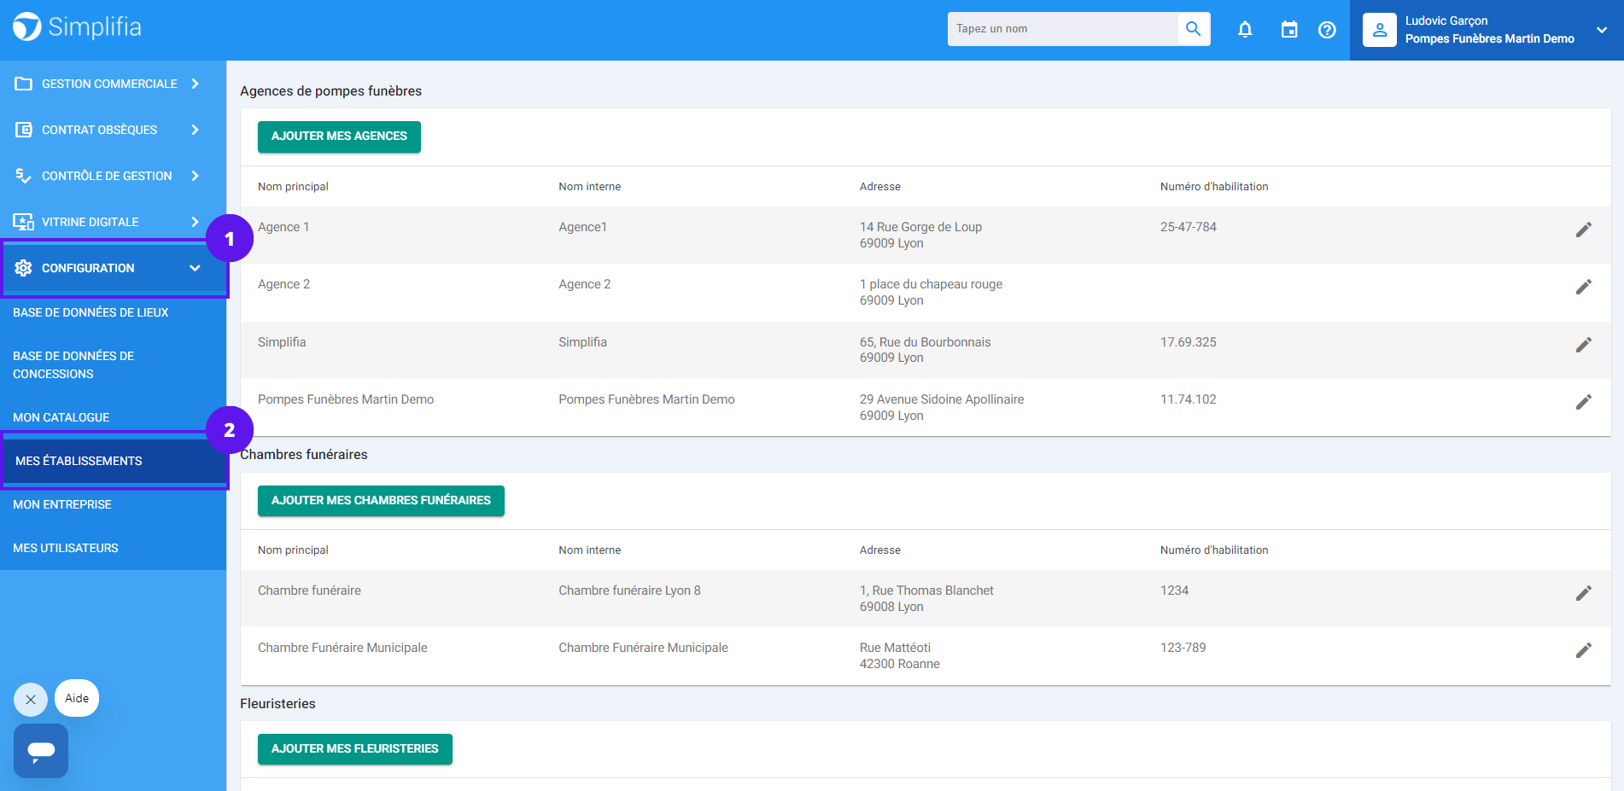Click address 1 place du chapeau rouge
1624x791 pixels.
931,284
